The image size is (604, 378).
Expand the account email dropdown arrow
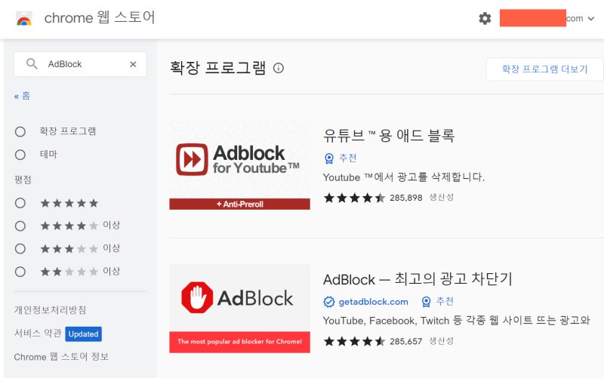(591, 18)
